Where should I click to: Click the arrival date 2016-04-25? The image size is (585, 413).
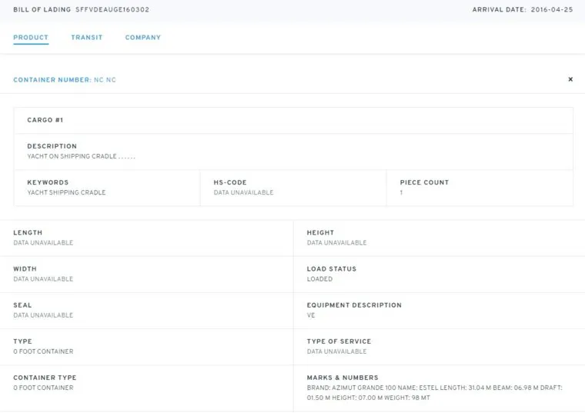tap(552, 10)
